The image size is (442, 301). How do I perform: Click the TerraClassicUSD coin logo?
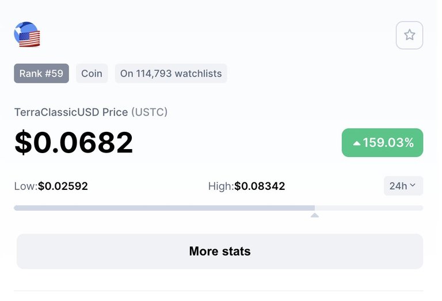click(x=27, y=35)
